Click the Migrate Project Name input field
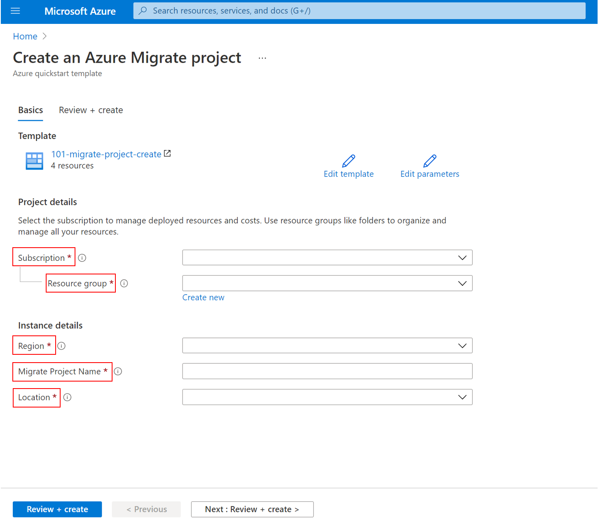Image resolution: width=605 pixels, height=520 pixels. [x=327, y=371]
